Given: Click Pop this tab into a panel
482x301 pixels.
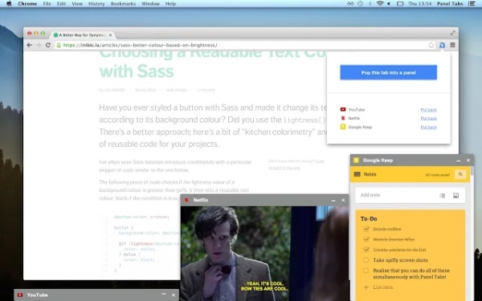Looking at the screenshot, I should (x=389, y=72).
